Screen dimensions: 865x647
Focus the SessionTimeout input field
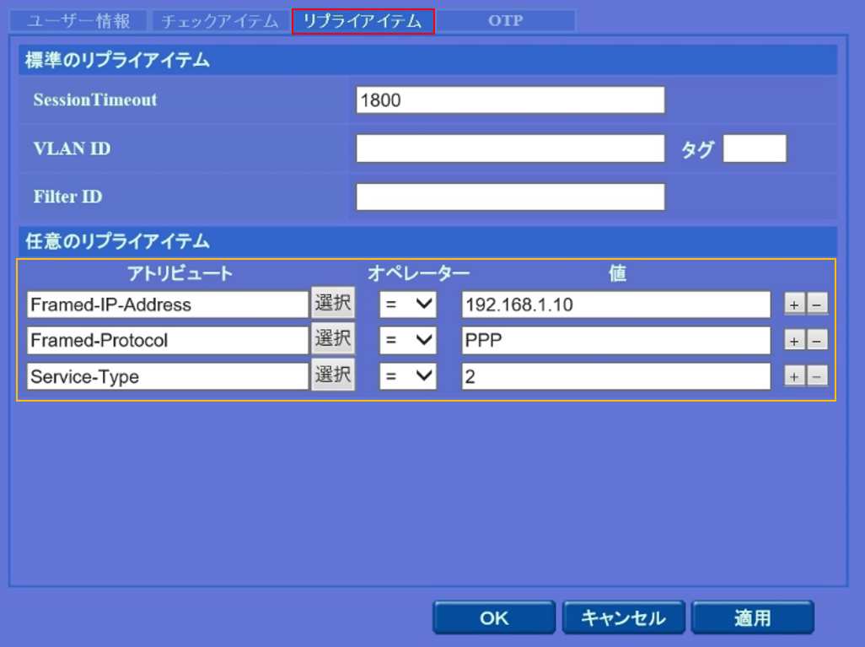510,100
